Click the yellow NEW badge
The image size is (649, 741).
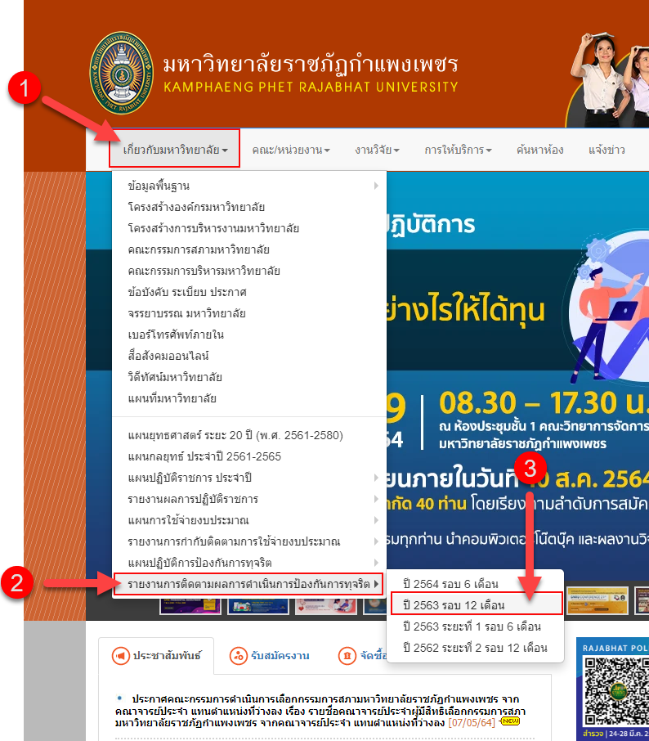tap(510, 721)
